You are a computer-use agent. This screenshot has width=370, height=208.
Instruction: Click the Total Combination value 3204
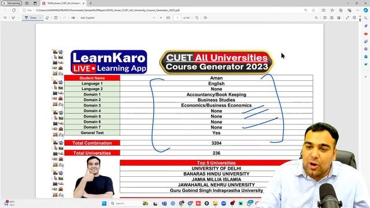[x=216, y=143]
